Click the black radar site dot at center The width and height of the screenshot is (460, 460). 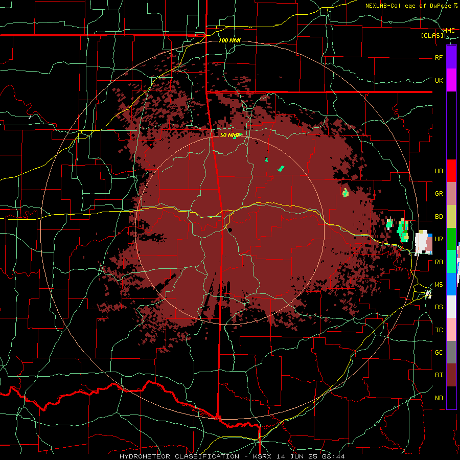pyautogui.click(x=230, y=230)
